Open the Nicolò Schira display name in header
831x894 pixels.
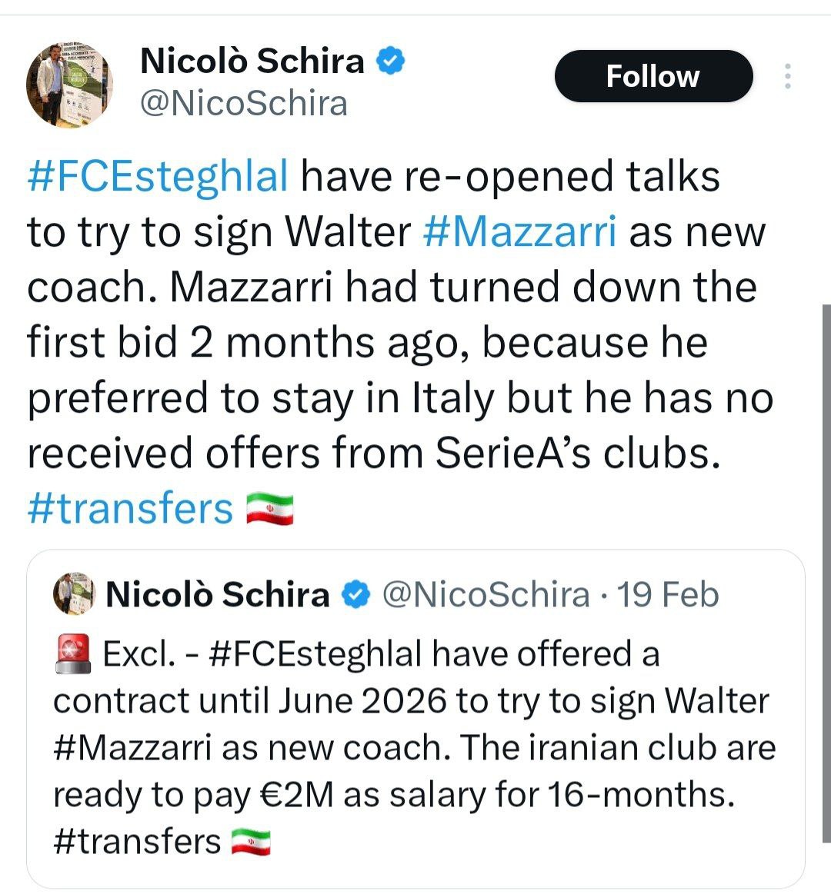[x=252, y=61]
